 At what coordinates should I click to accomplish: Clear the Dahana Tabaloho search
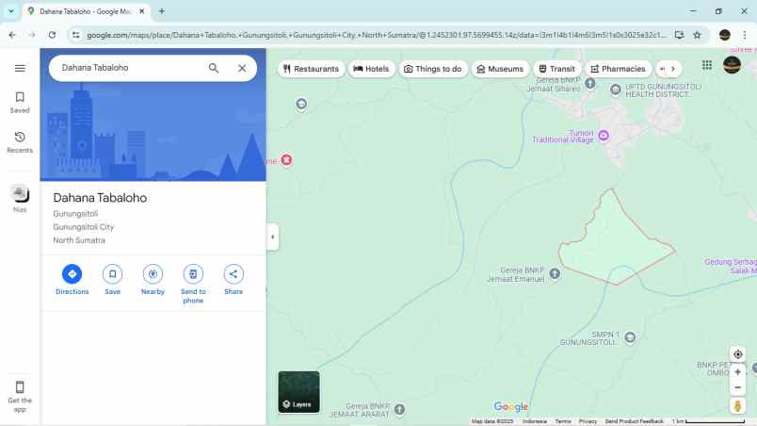pos(242,68)
